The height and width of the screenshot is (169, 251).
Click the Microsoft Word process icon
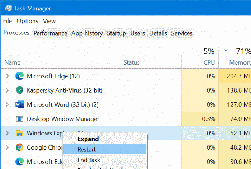click(x=19, y=104)
